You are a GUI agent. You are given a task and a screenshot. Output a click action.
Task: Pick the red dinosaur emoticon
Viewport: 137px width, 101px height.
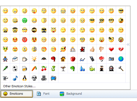53,59
